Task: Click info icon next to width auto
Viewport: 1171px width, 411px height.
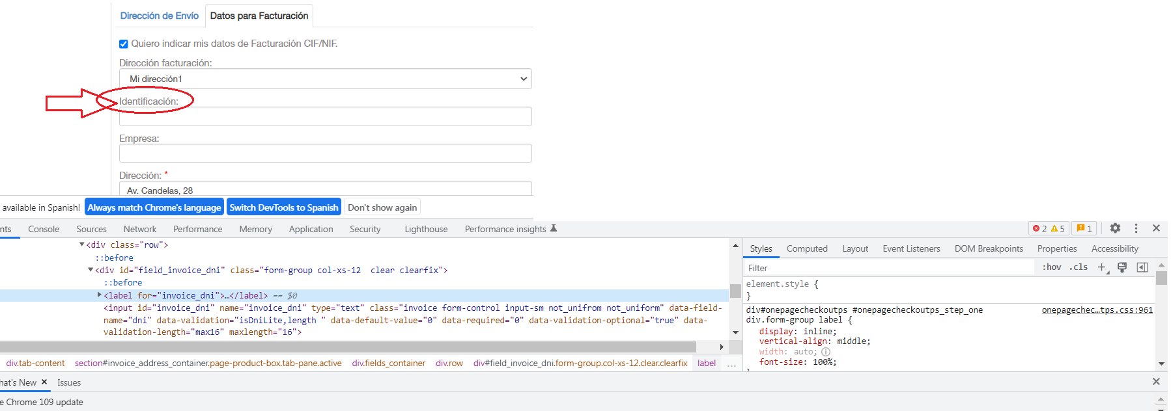Action: (826, 352)
